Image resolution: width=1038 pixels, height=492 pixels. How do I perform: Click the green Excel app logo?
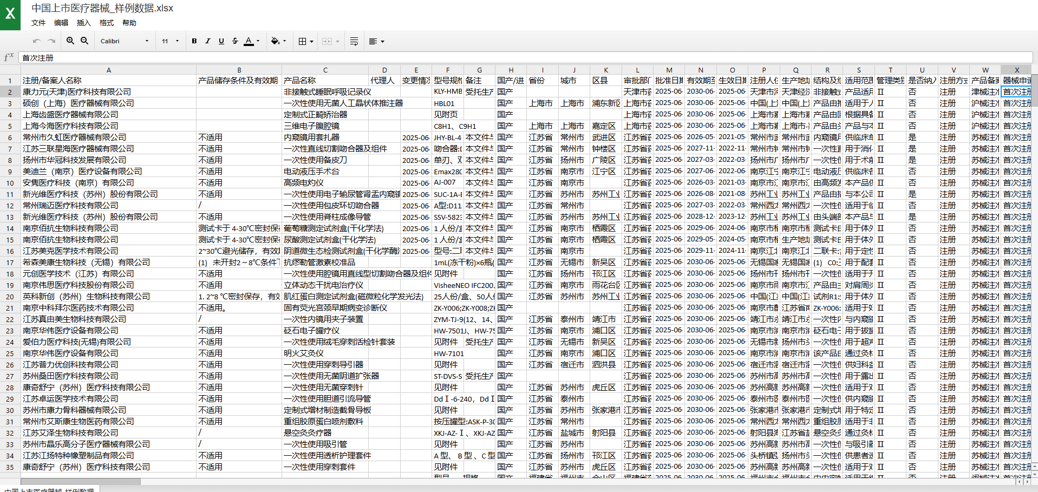click(10, 15)
